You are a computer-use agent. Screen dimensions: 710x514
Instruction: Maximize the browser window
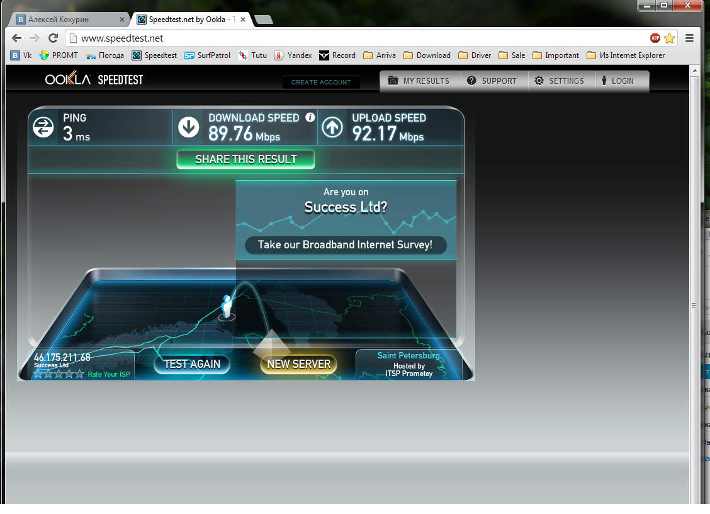point(664,6)
